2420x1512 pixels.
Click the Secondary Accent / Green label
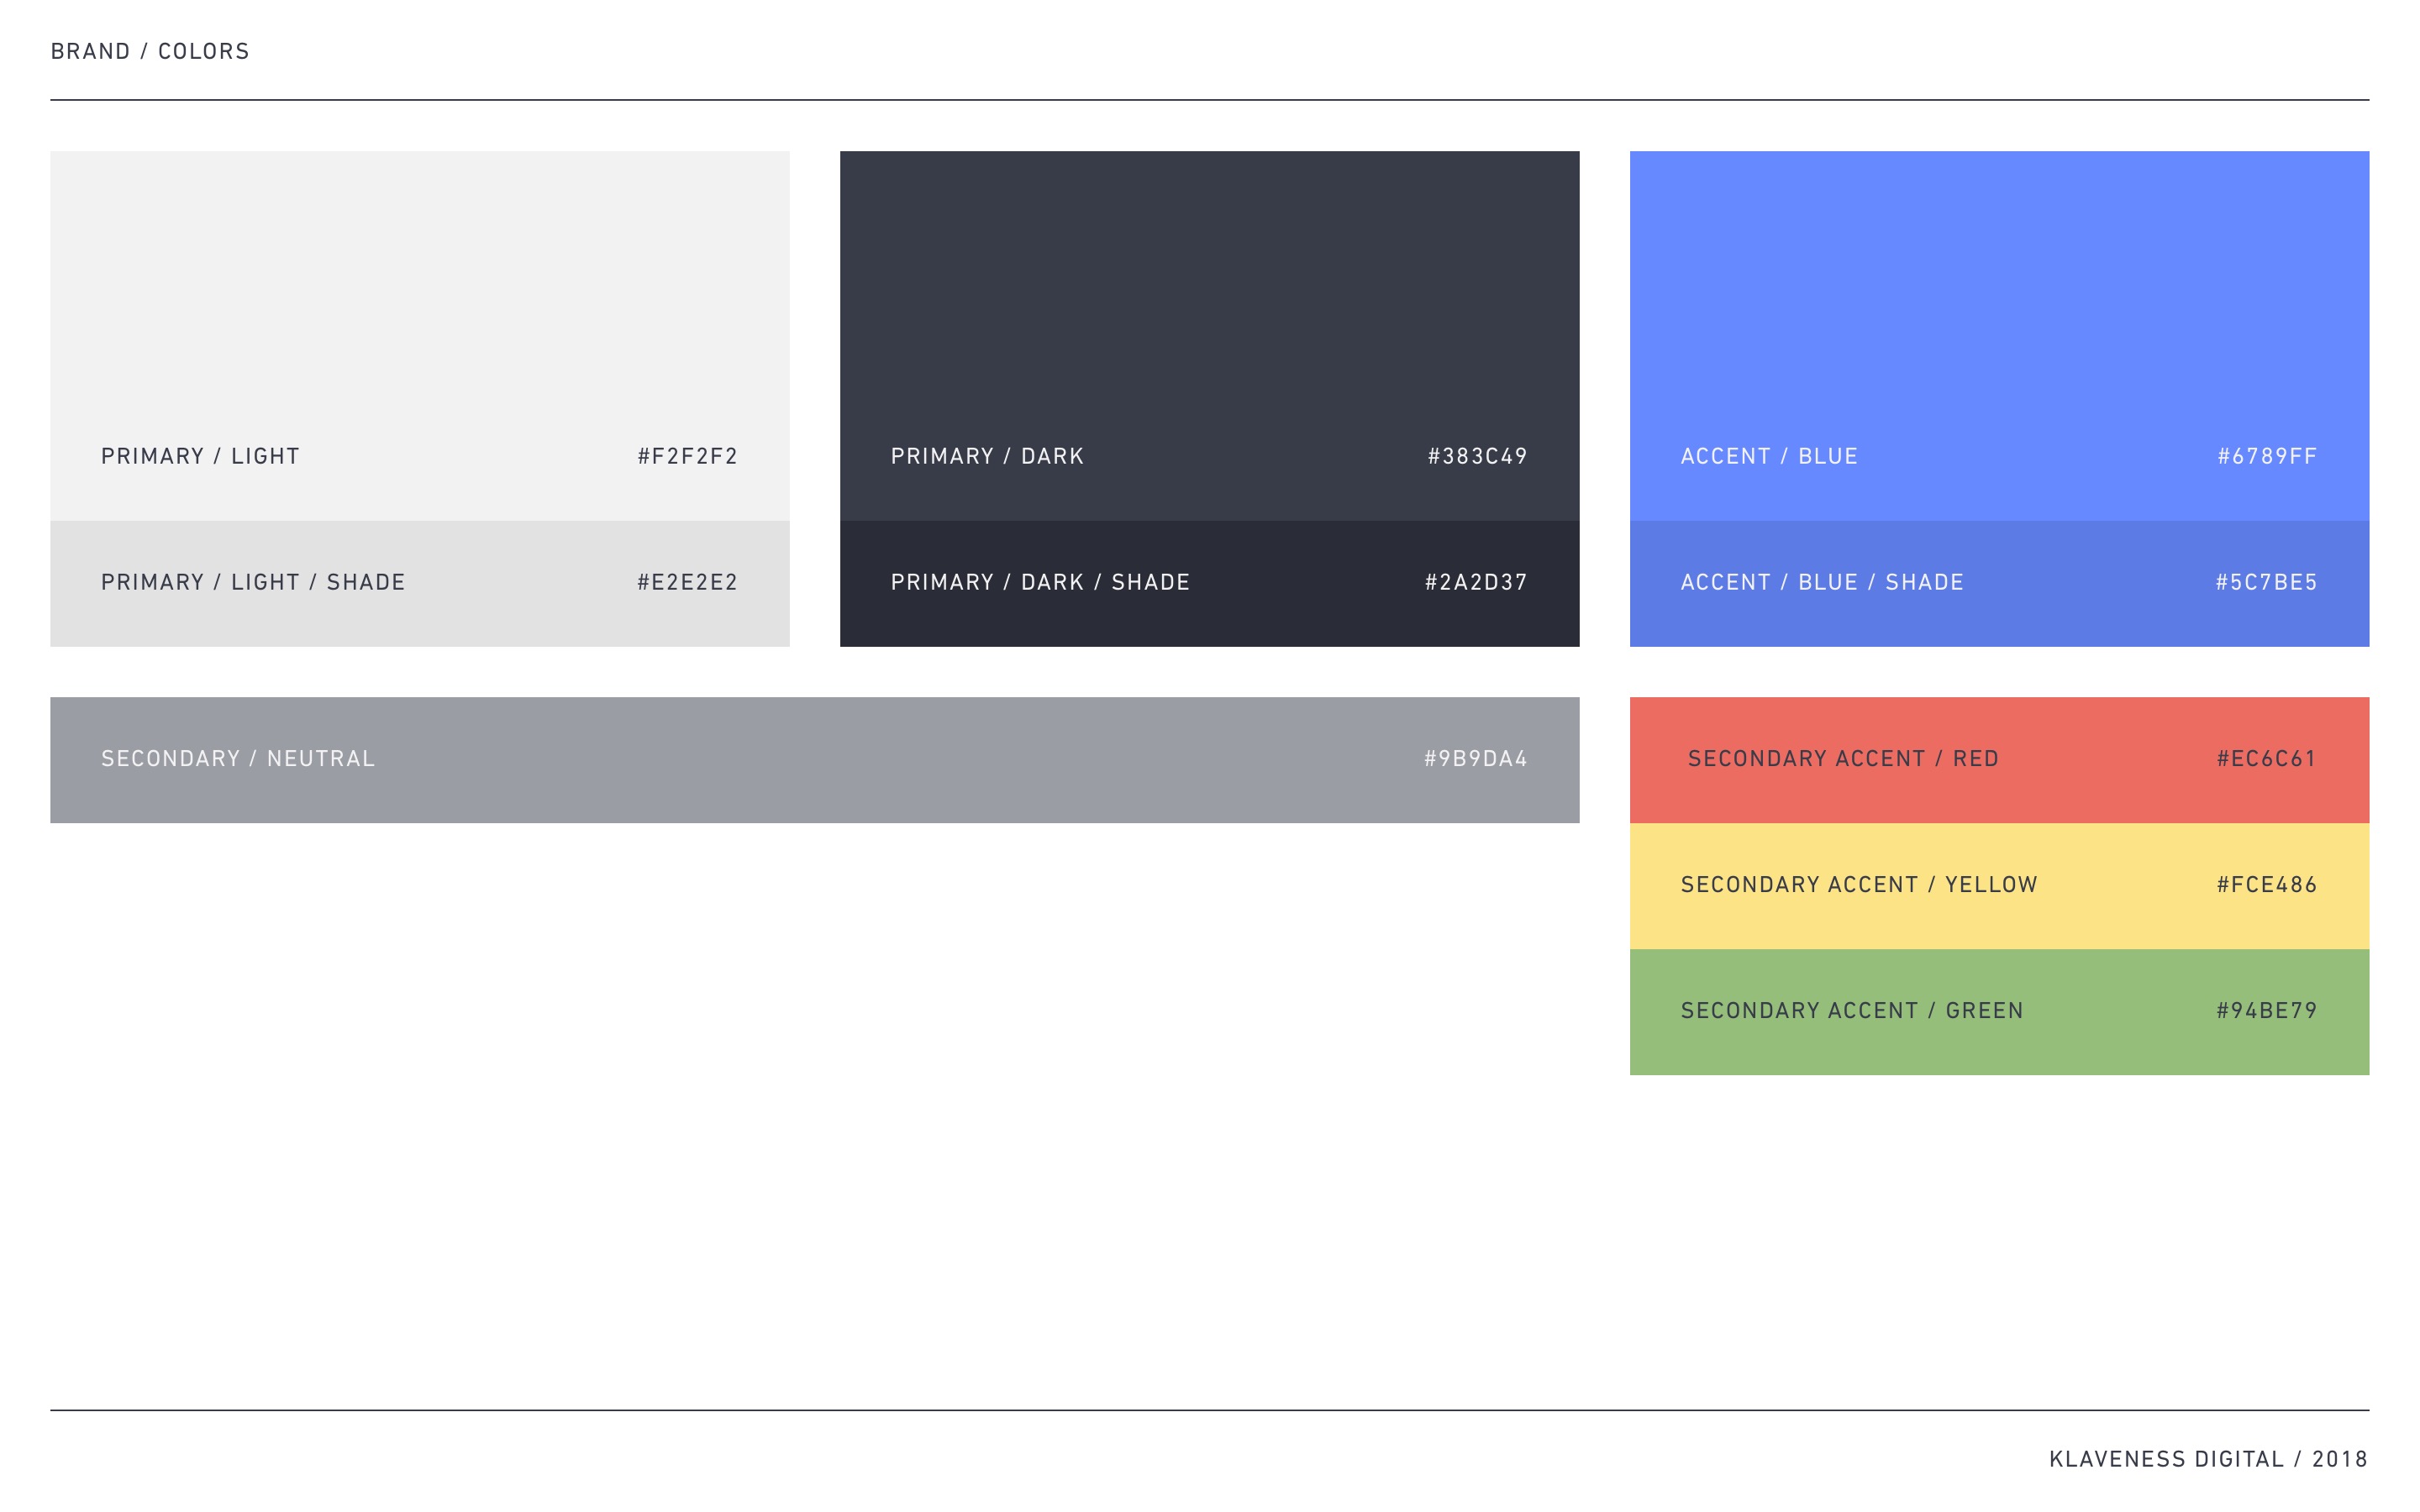tap(1852, 1011)
